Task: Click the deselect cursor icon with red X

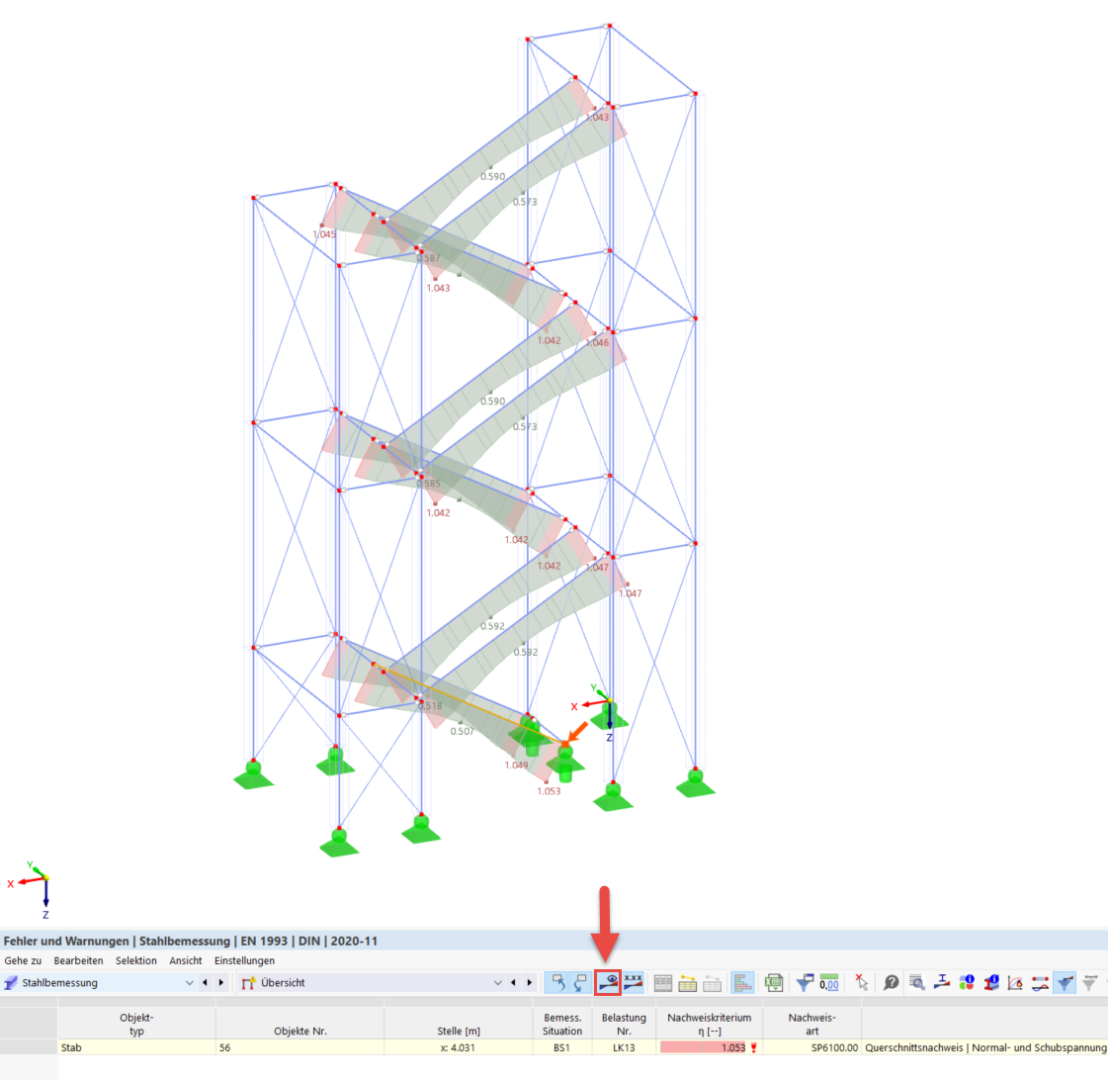Action: click(x=861, y=982)
